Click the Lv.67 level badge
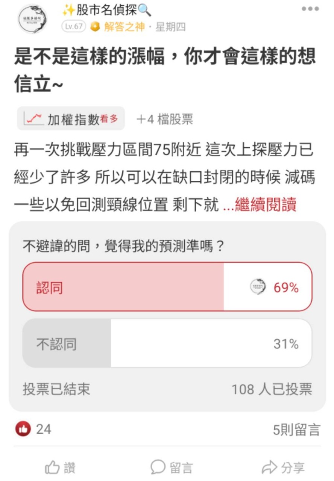Viewport: 334px width, 481px height. pyautogui.click(x=74, y=27)
